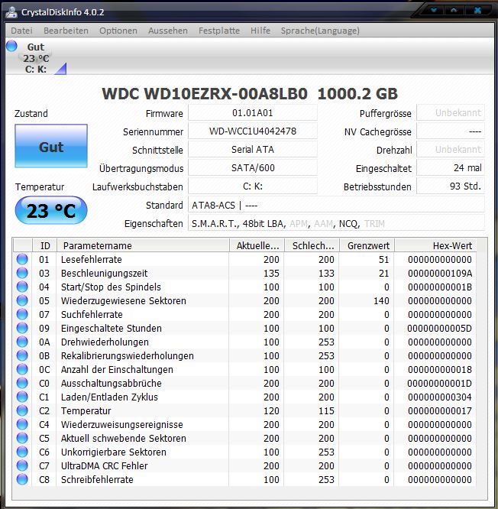Click the large Gut health status button
Screen dimensions: 498x509
click(x=51, y=146)
